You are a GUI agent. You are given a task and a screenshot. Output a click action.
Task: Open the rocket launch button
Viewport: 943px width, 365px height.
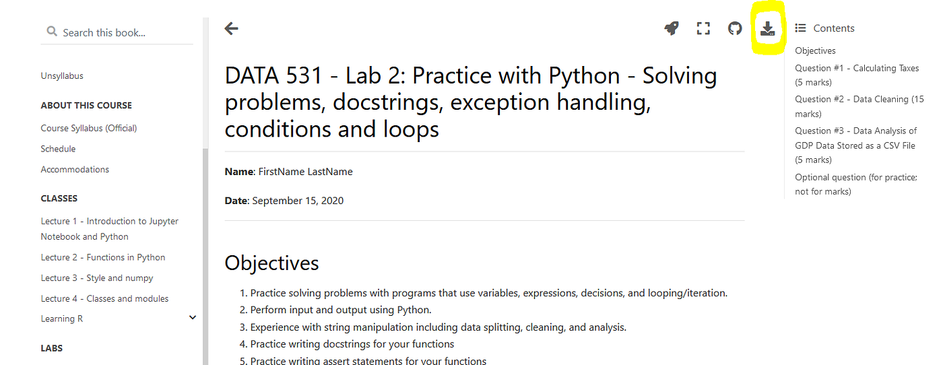tap(671, 28)
